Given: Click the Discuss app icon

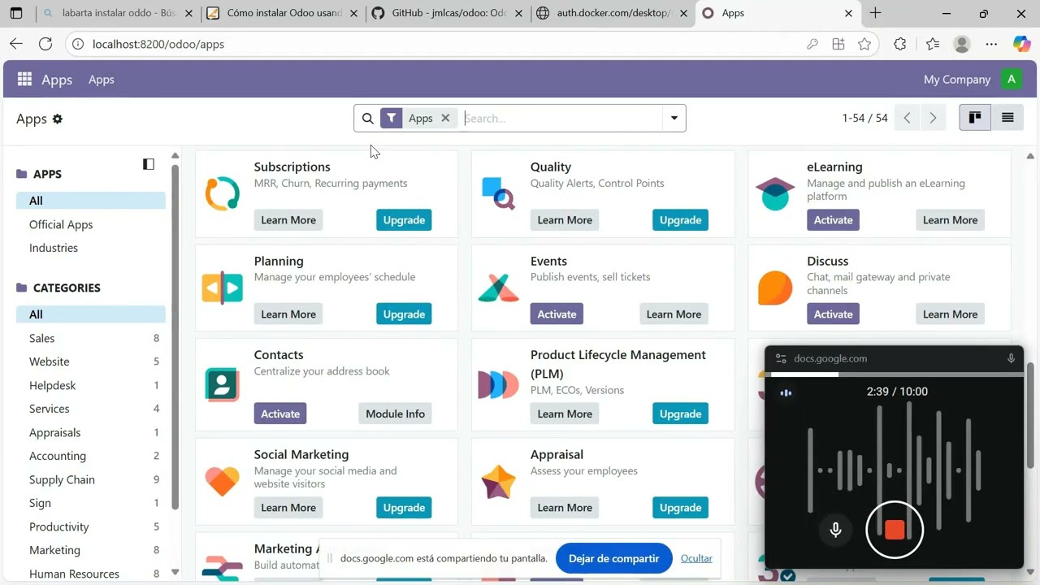Looking at the screenshot, I should pos(775,288).
